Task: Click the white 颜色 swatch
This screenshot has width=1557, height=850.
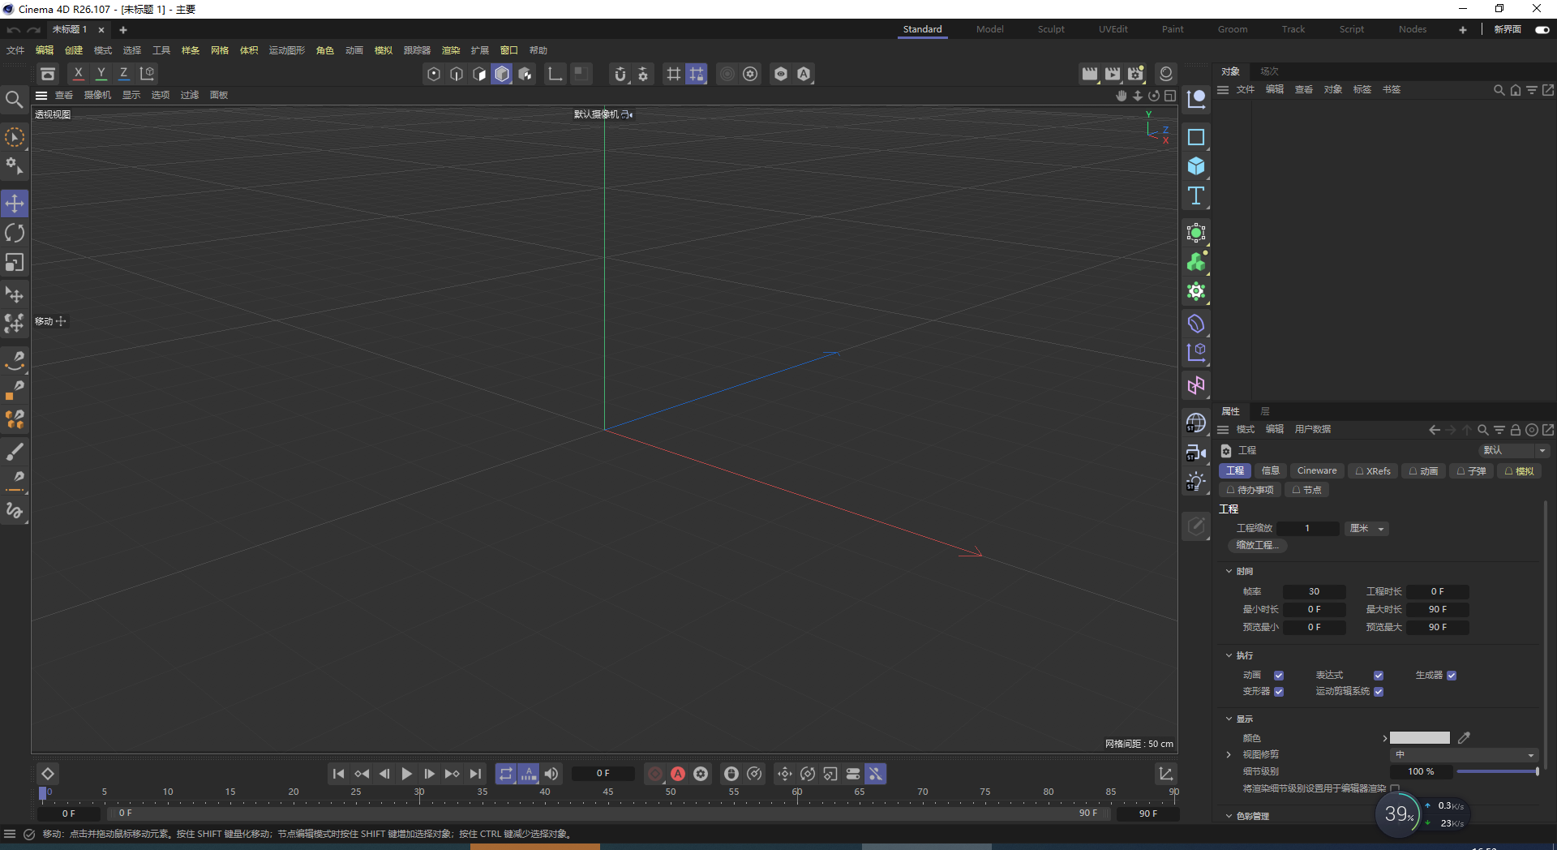Action: point(1420,738)
